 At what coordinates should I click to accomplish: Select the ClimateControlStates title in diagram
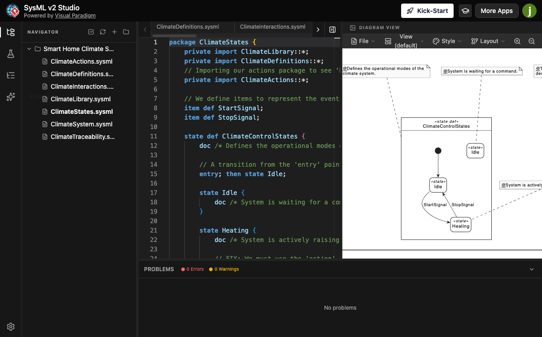coord(446,126)
